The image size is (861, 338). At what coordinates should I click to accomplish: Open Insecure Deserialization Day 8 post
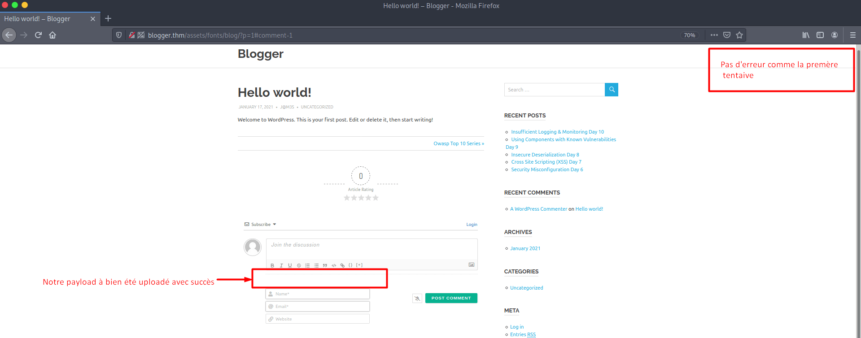point(545,155)
